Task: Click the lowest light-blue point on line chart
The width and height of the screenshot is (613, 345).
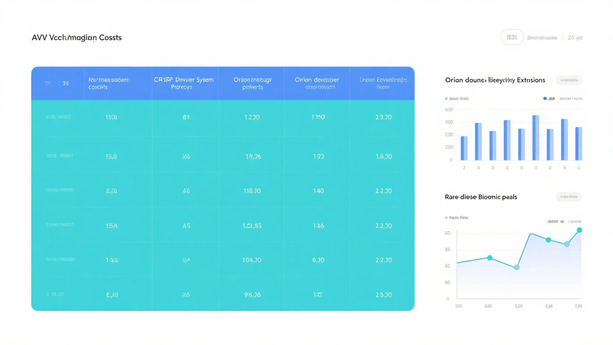Action: pos(517,267)
